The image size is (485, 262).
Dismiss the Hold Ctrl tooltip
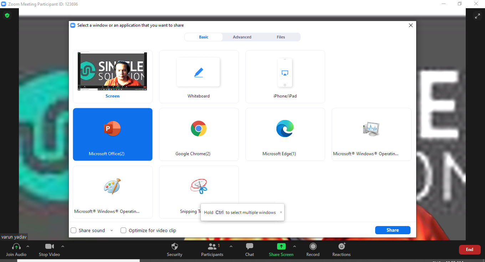point(281,212)
